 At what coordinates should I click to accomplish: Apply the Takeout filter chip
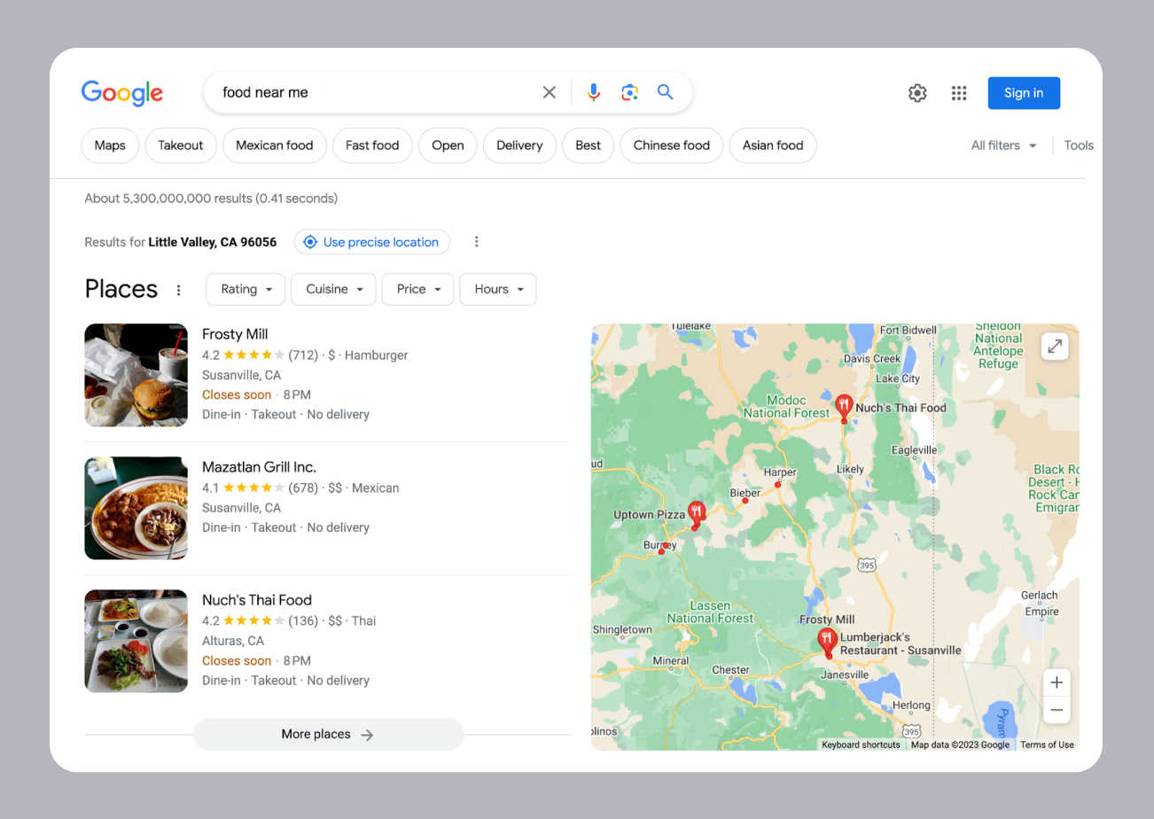click(x=181, y=145)
